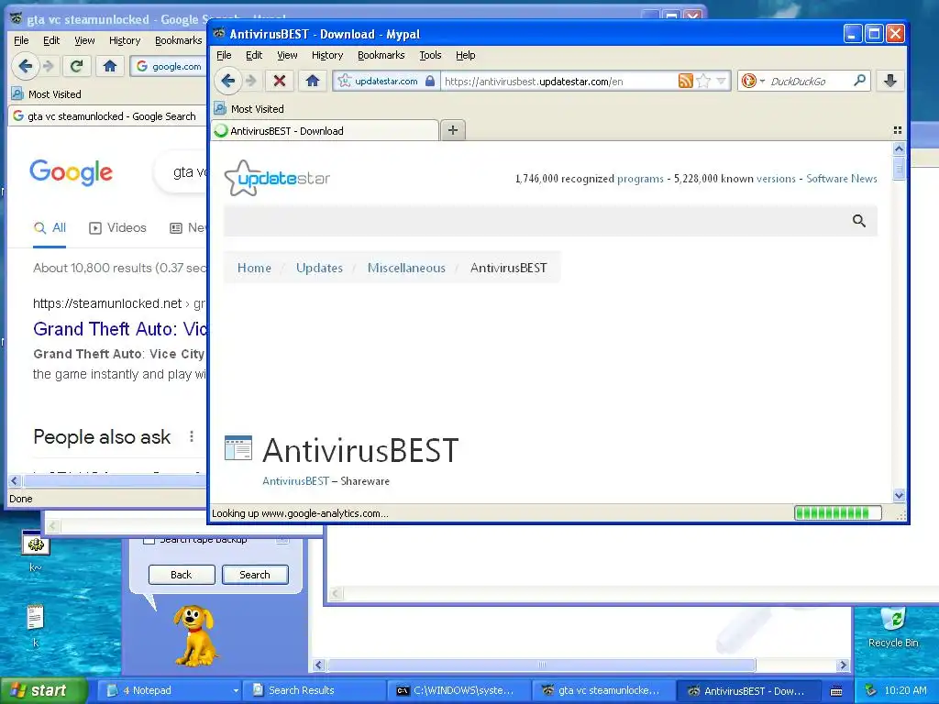This screenshot has width=939, height=704.
Task: Open File menu in Google Search window
Action: [21, 40]
